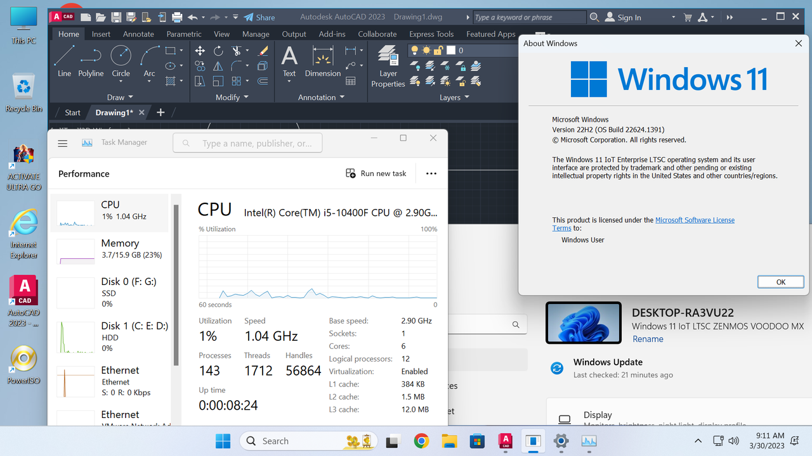Click the Mirror tool icon
The height and width of the screenshot is (456, 812).
coord(218,66)
